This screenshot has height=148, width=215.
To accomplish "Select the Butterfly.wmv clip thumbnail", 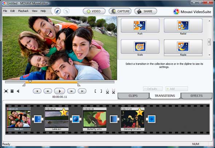I will point(95,119).
